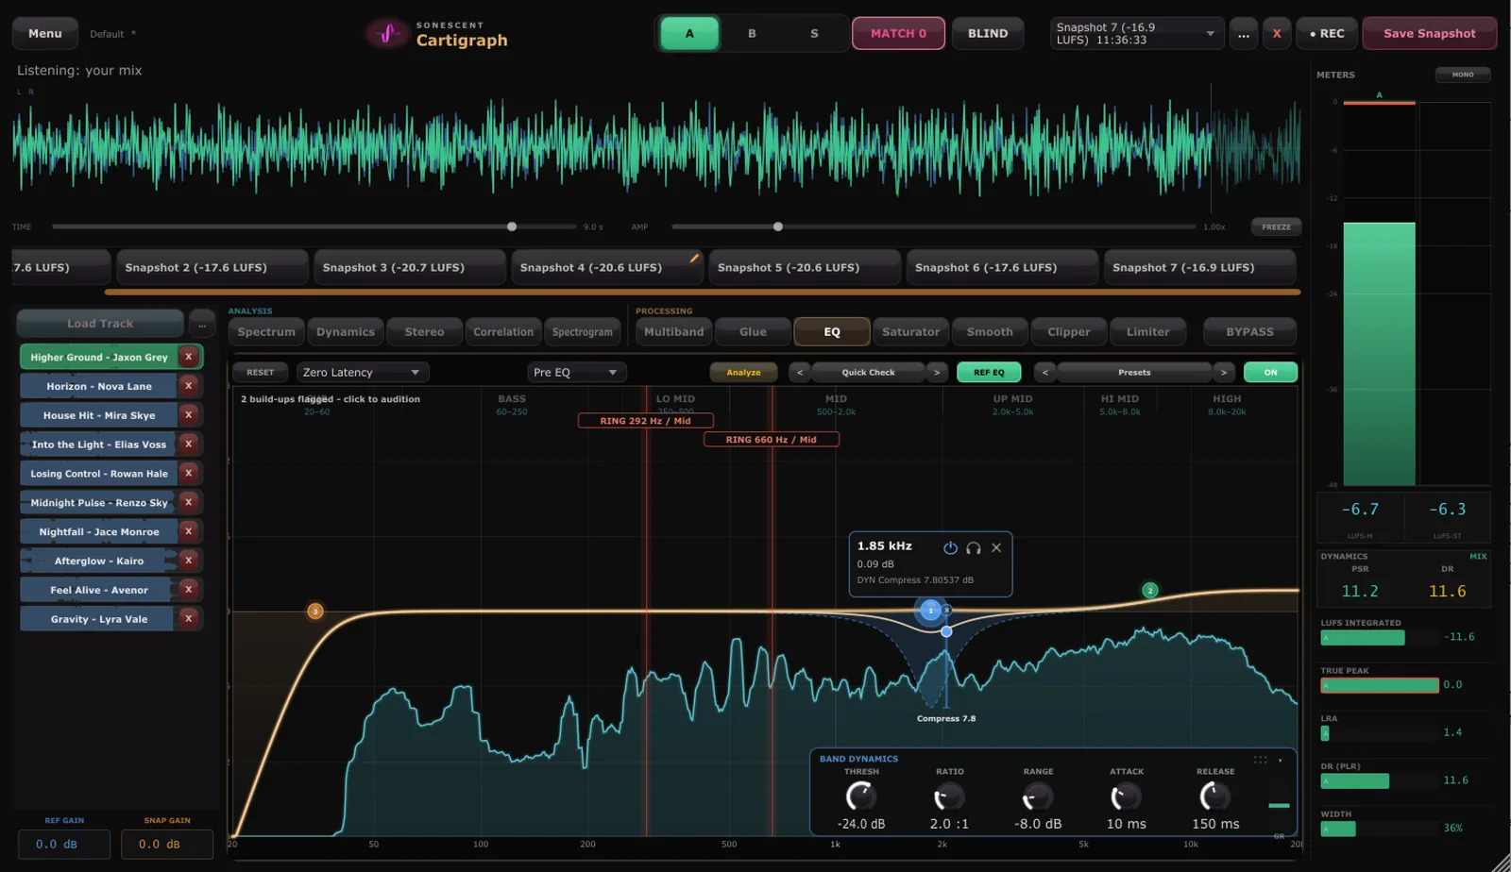Image resolution: width=1511 pixels, height=872 pixels.
Task: Switch listening to source S
Action: [814, 33]
